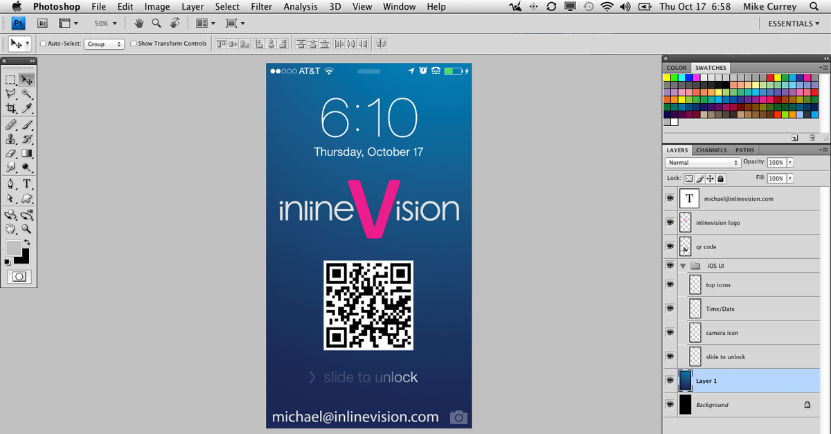Open the Analysis menu

click(301, 7)
